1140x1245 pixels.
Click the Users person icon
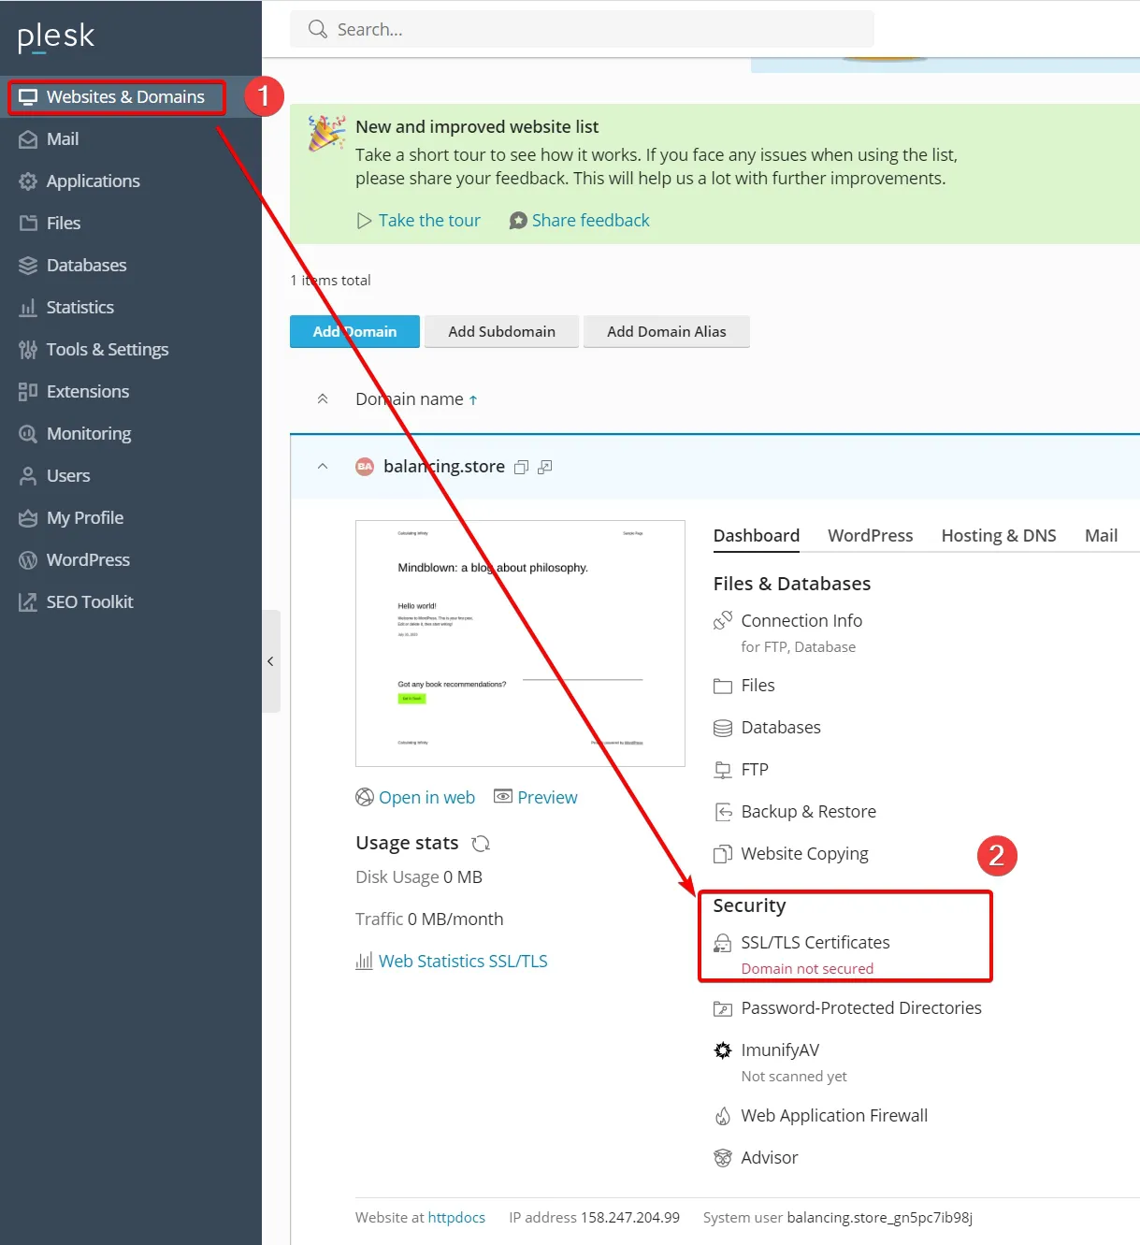tap(28, 476)
